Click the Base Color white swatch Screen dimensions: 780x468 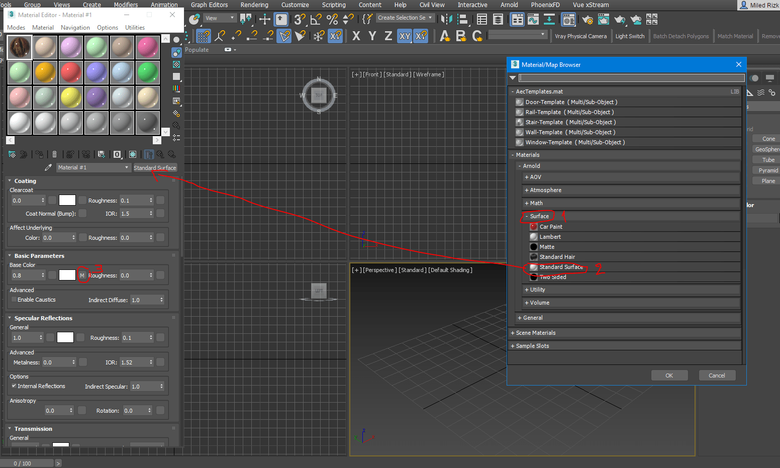pyautogui.click(x=67, y=275)
